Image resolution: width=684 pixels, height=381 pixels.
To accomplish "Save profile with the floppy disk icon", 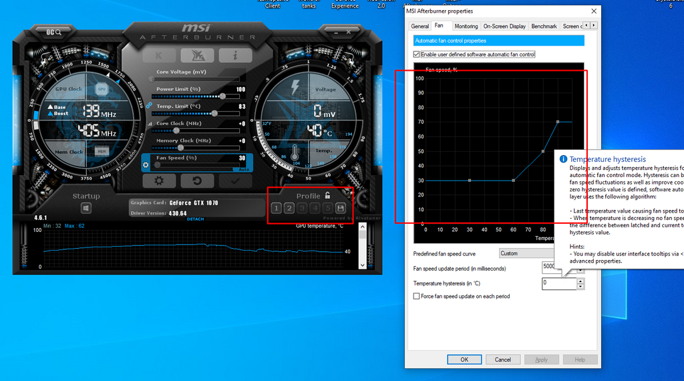I will pos(341,208).
